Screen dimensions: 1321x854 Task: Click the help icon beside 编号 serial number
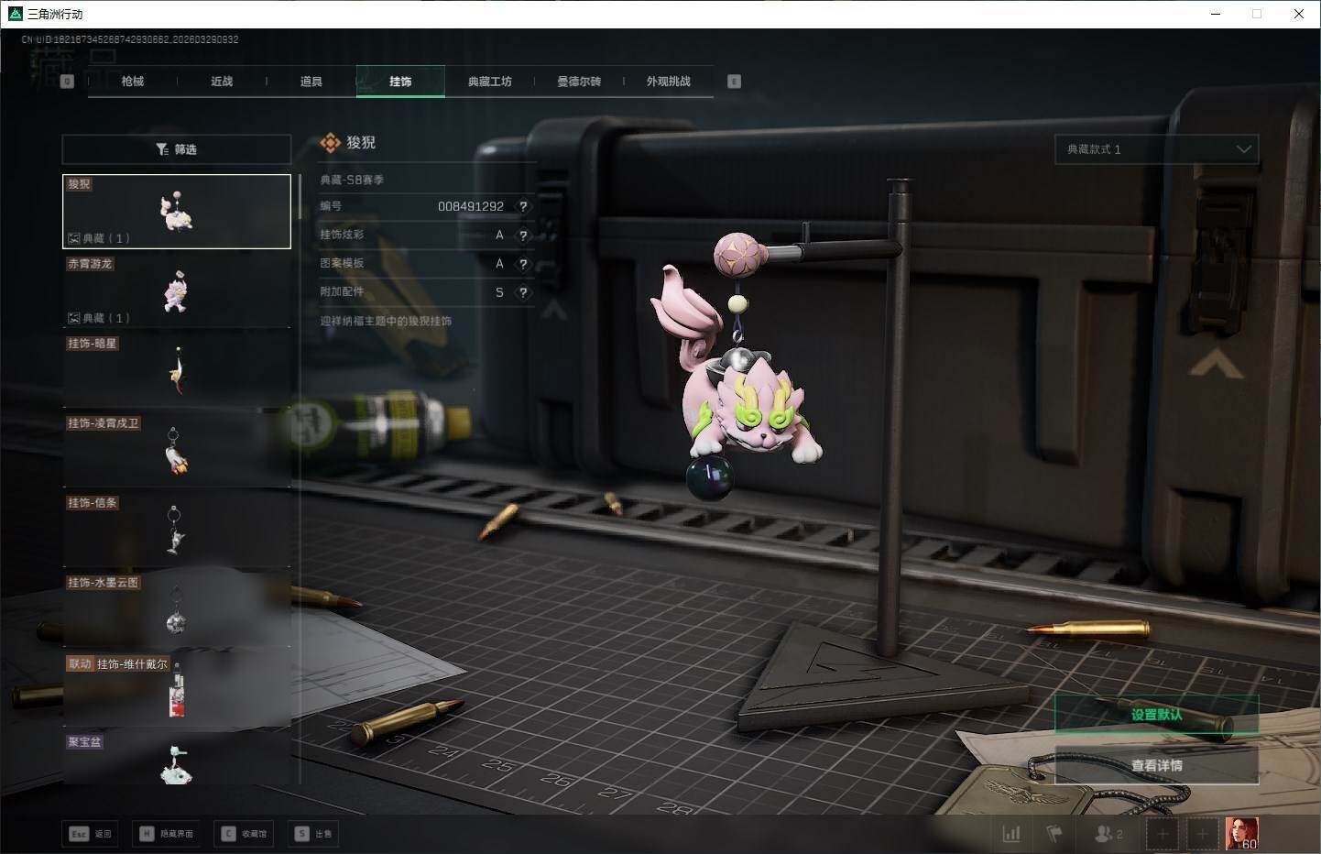(x=523, y=207)
